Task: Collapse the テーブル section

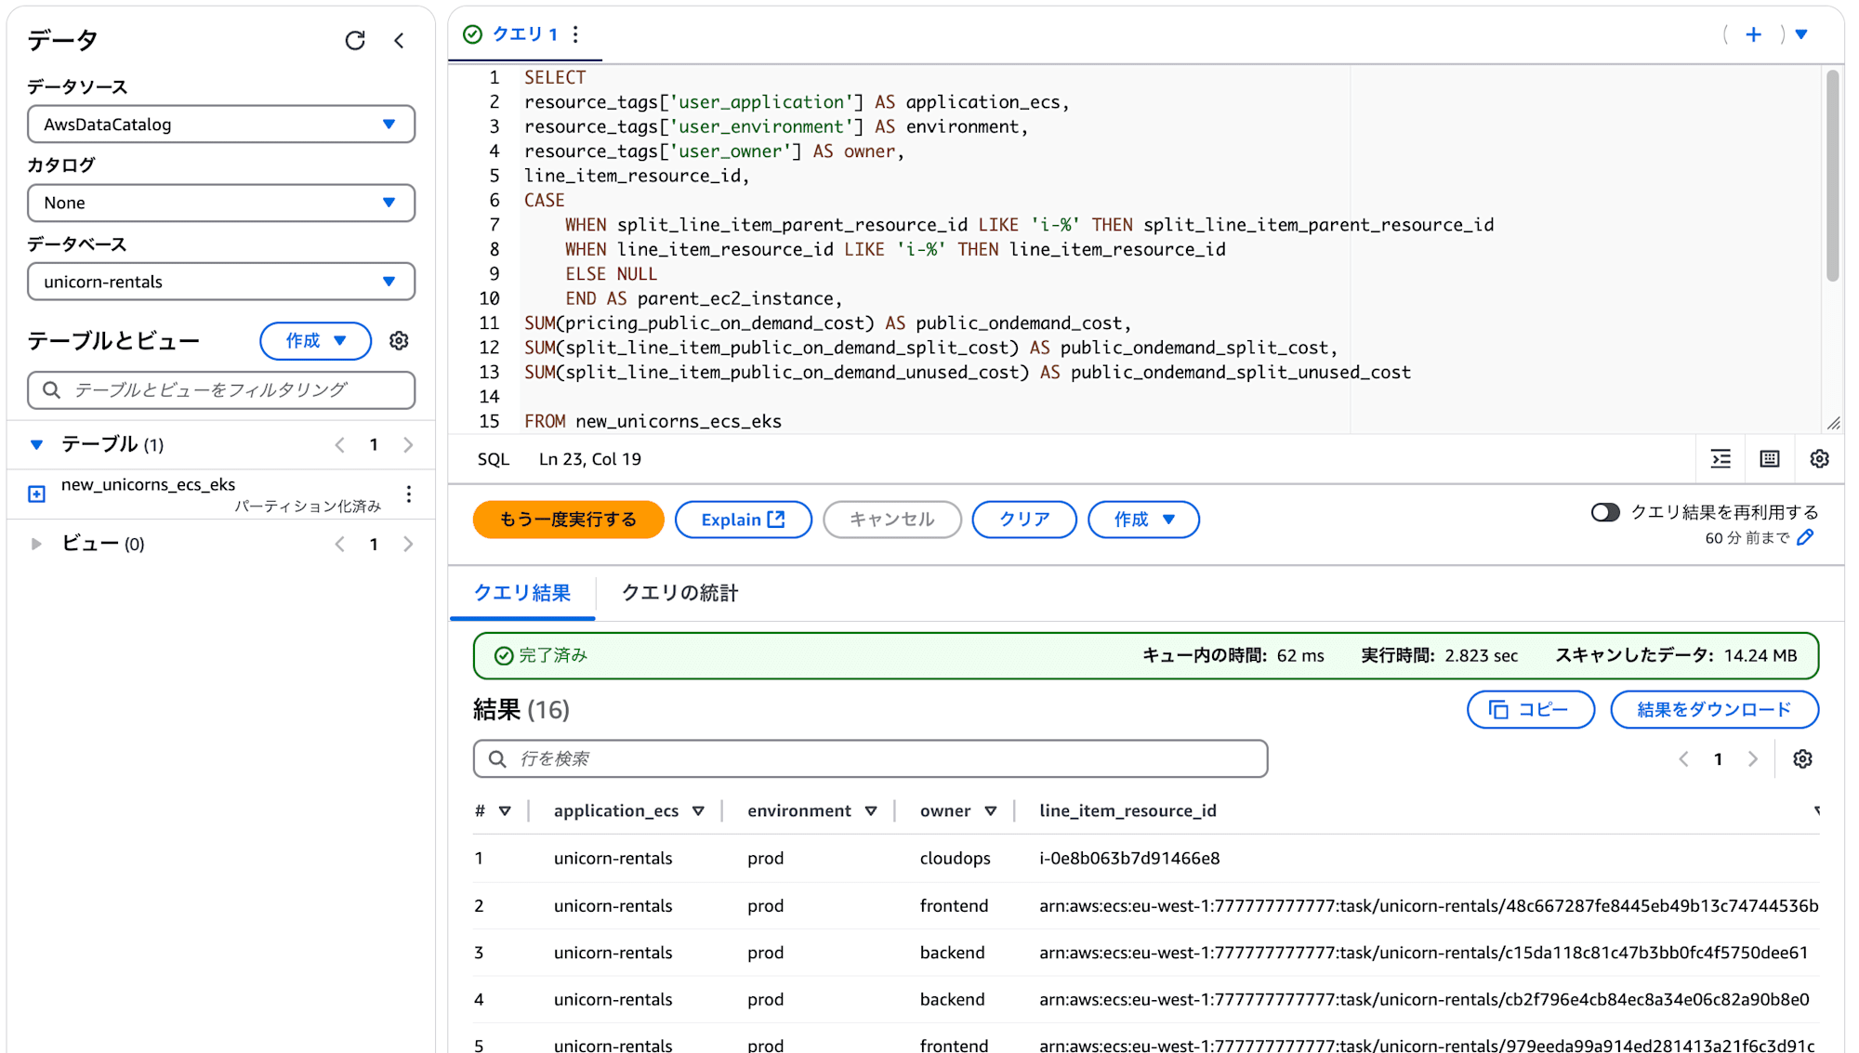Action: 36,445
